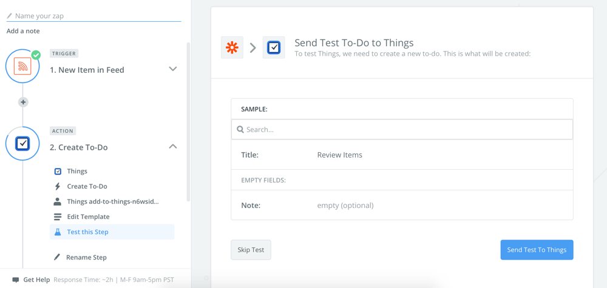Click the lightning bolt Create To-Do icon

(x=58, y=186)
